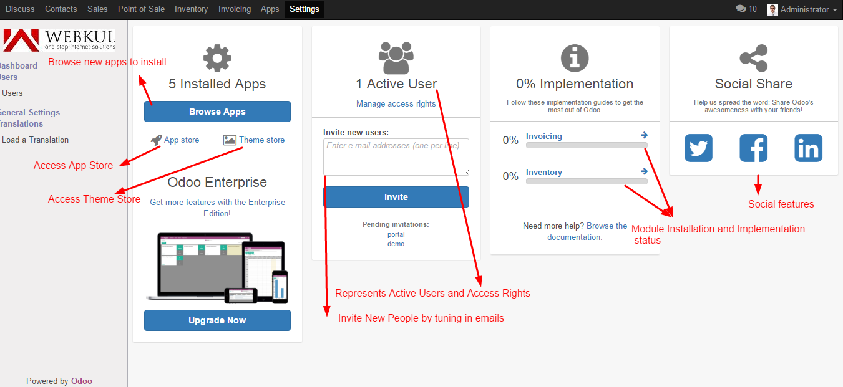The width and height of the screenshot is (843, 387).
Task: Open the Inventory implementation guide link
Action: tap(544, 172)
